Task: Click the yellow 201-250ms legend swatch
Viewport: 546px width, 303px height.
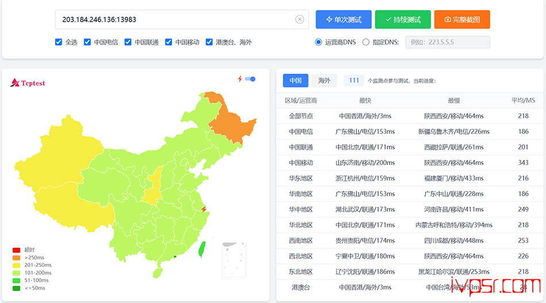Action: (16, 266)
